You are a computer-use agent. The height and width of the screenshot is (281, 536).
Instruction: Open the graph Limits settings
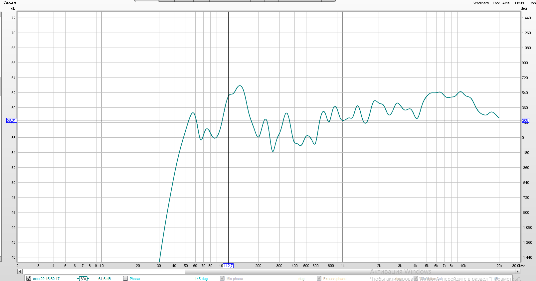tap(519, 3)
